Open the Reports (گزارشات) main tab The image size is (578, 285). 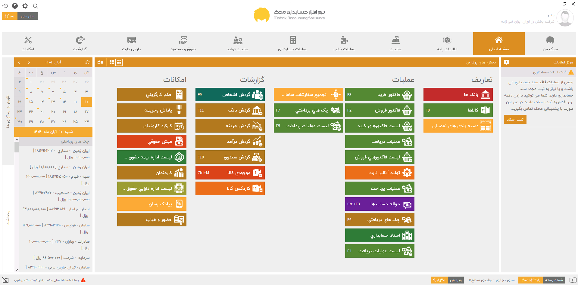80,44
